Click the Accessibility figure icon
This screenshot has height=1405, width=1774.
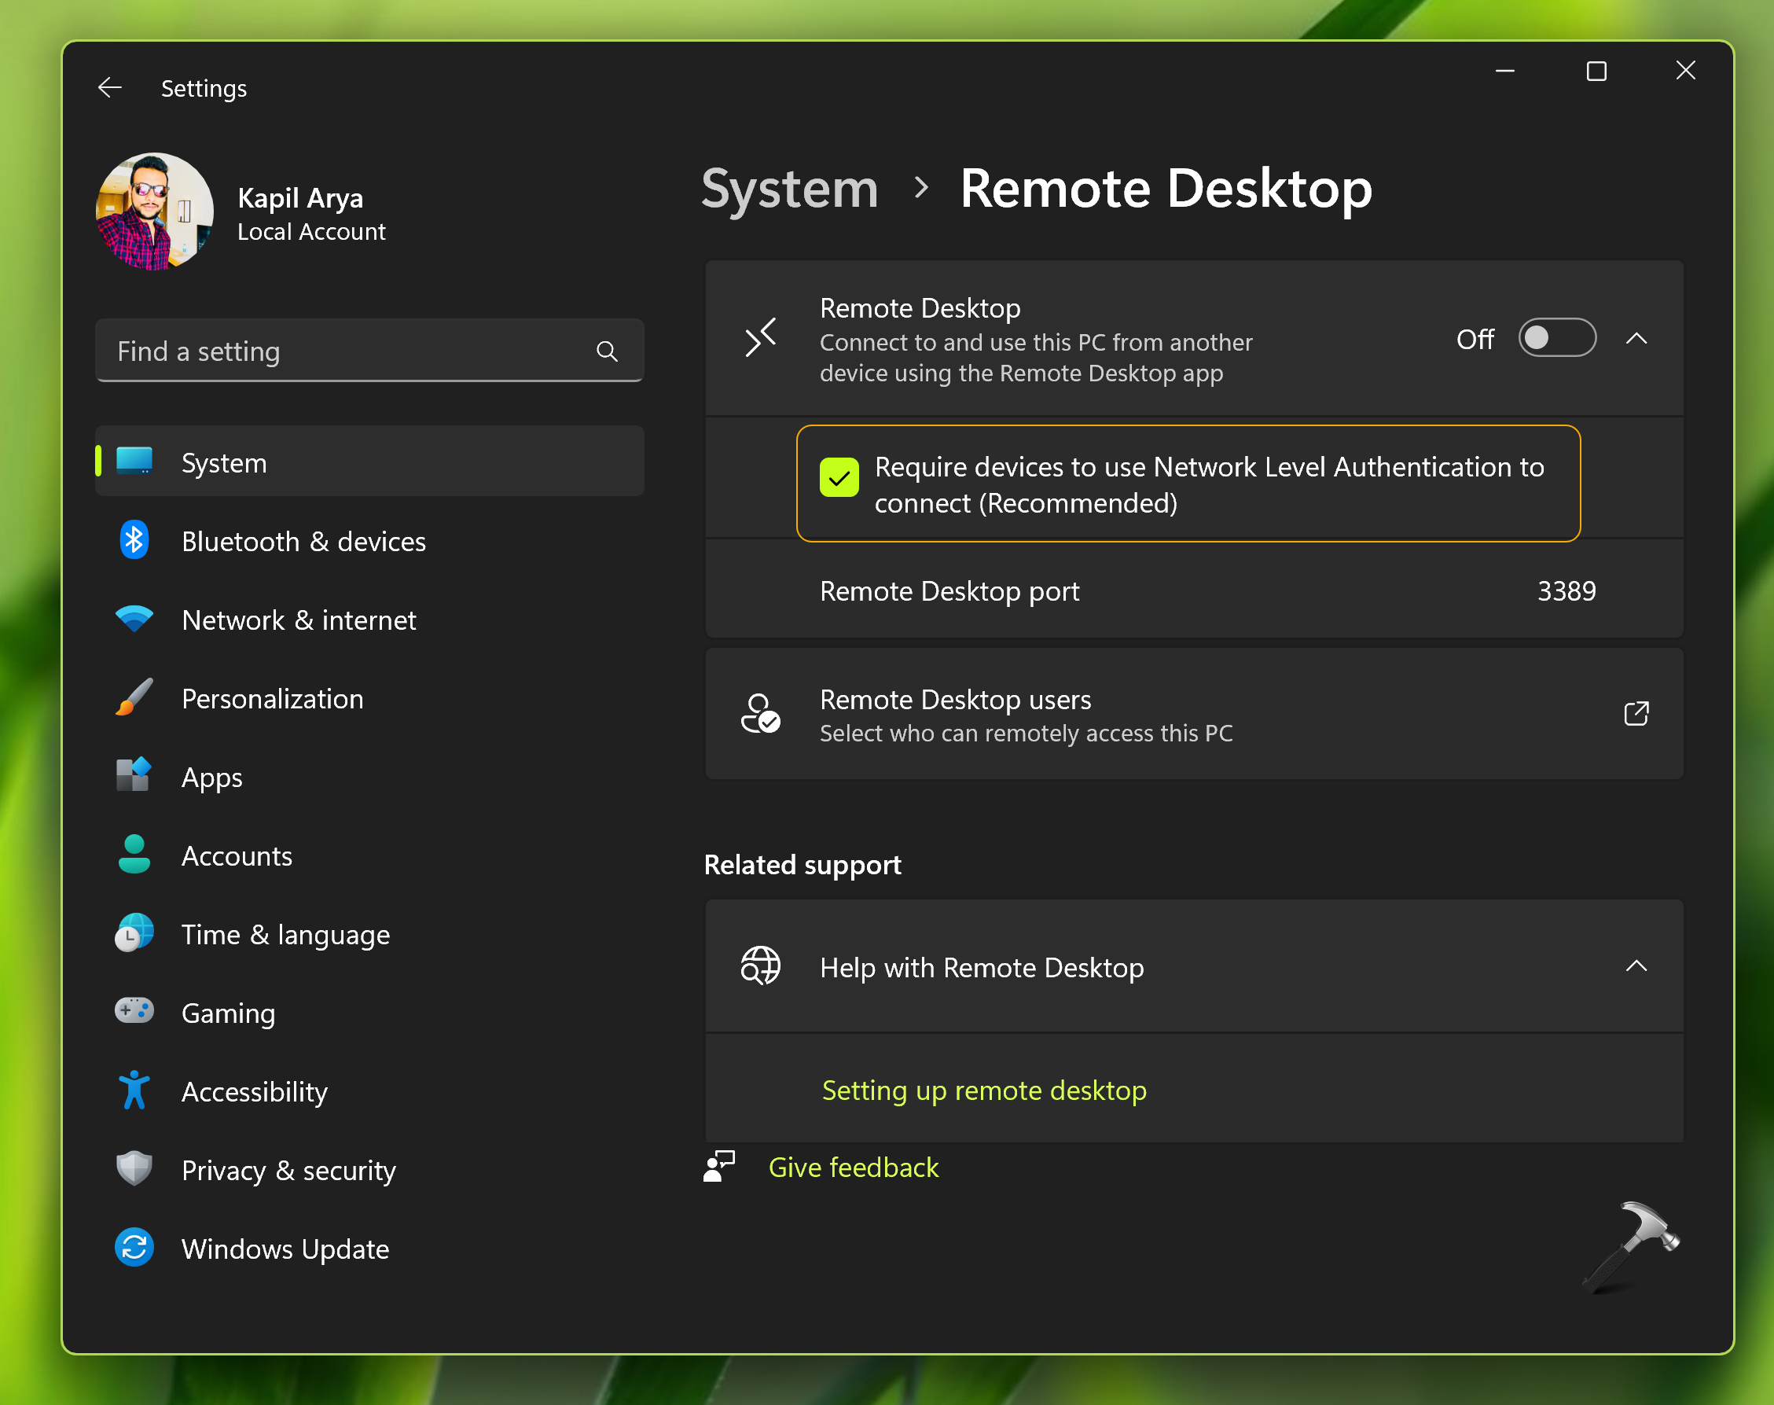tap(134, 1090)
